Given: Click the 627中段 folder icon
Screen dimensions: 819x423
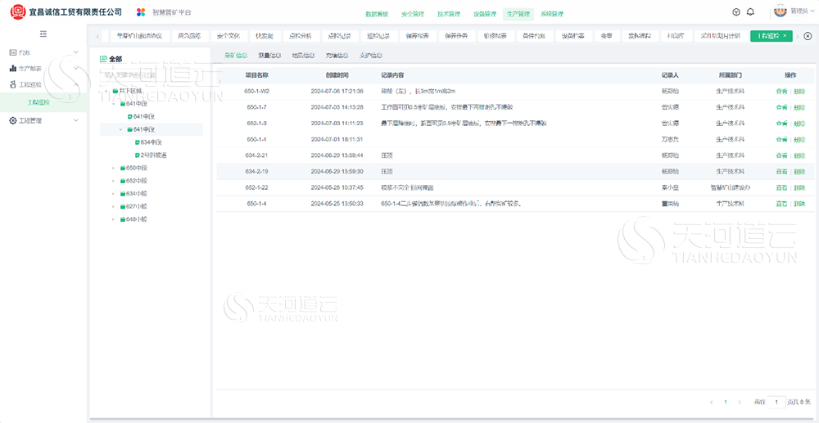Looking at the screenshot, I should pyautogui.click(x=123, y=206).
